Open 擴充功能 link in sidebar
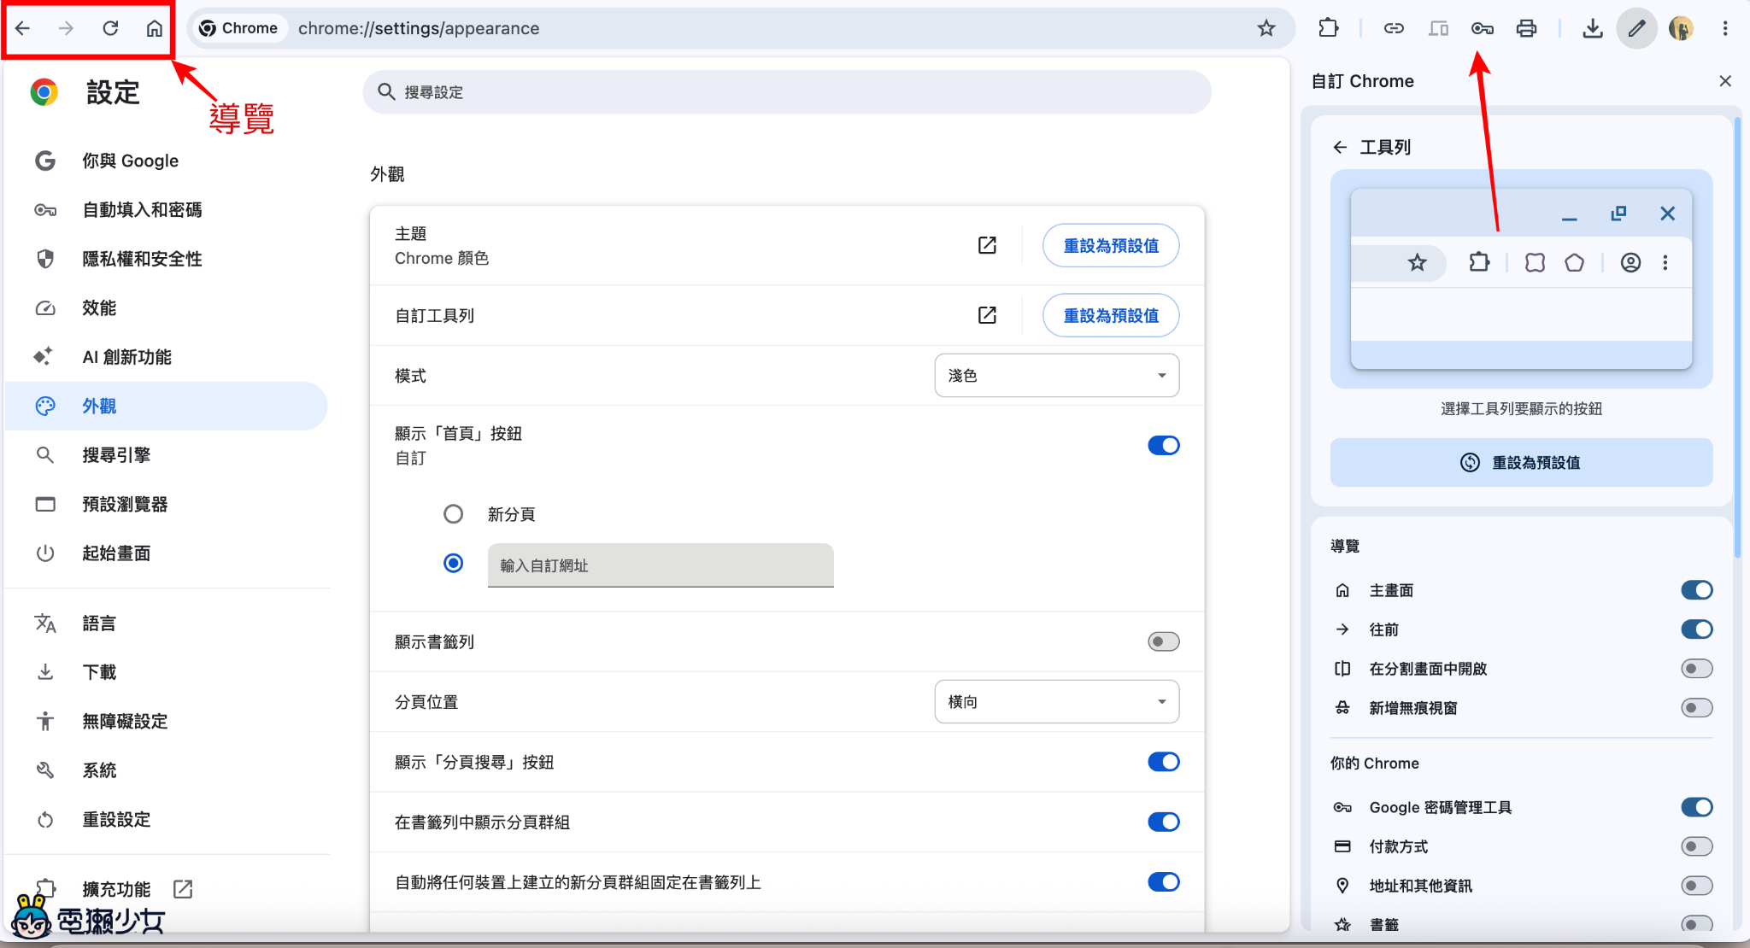The image size is (1750, 948). coord(167,889)
